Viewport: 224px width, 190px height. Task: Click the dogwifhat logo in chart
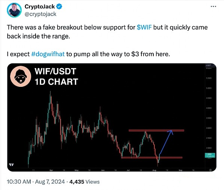tap(21, 76)
